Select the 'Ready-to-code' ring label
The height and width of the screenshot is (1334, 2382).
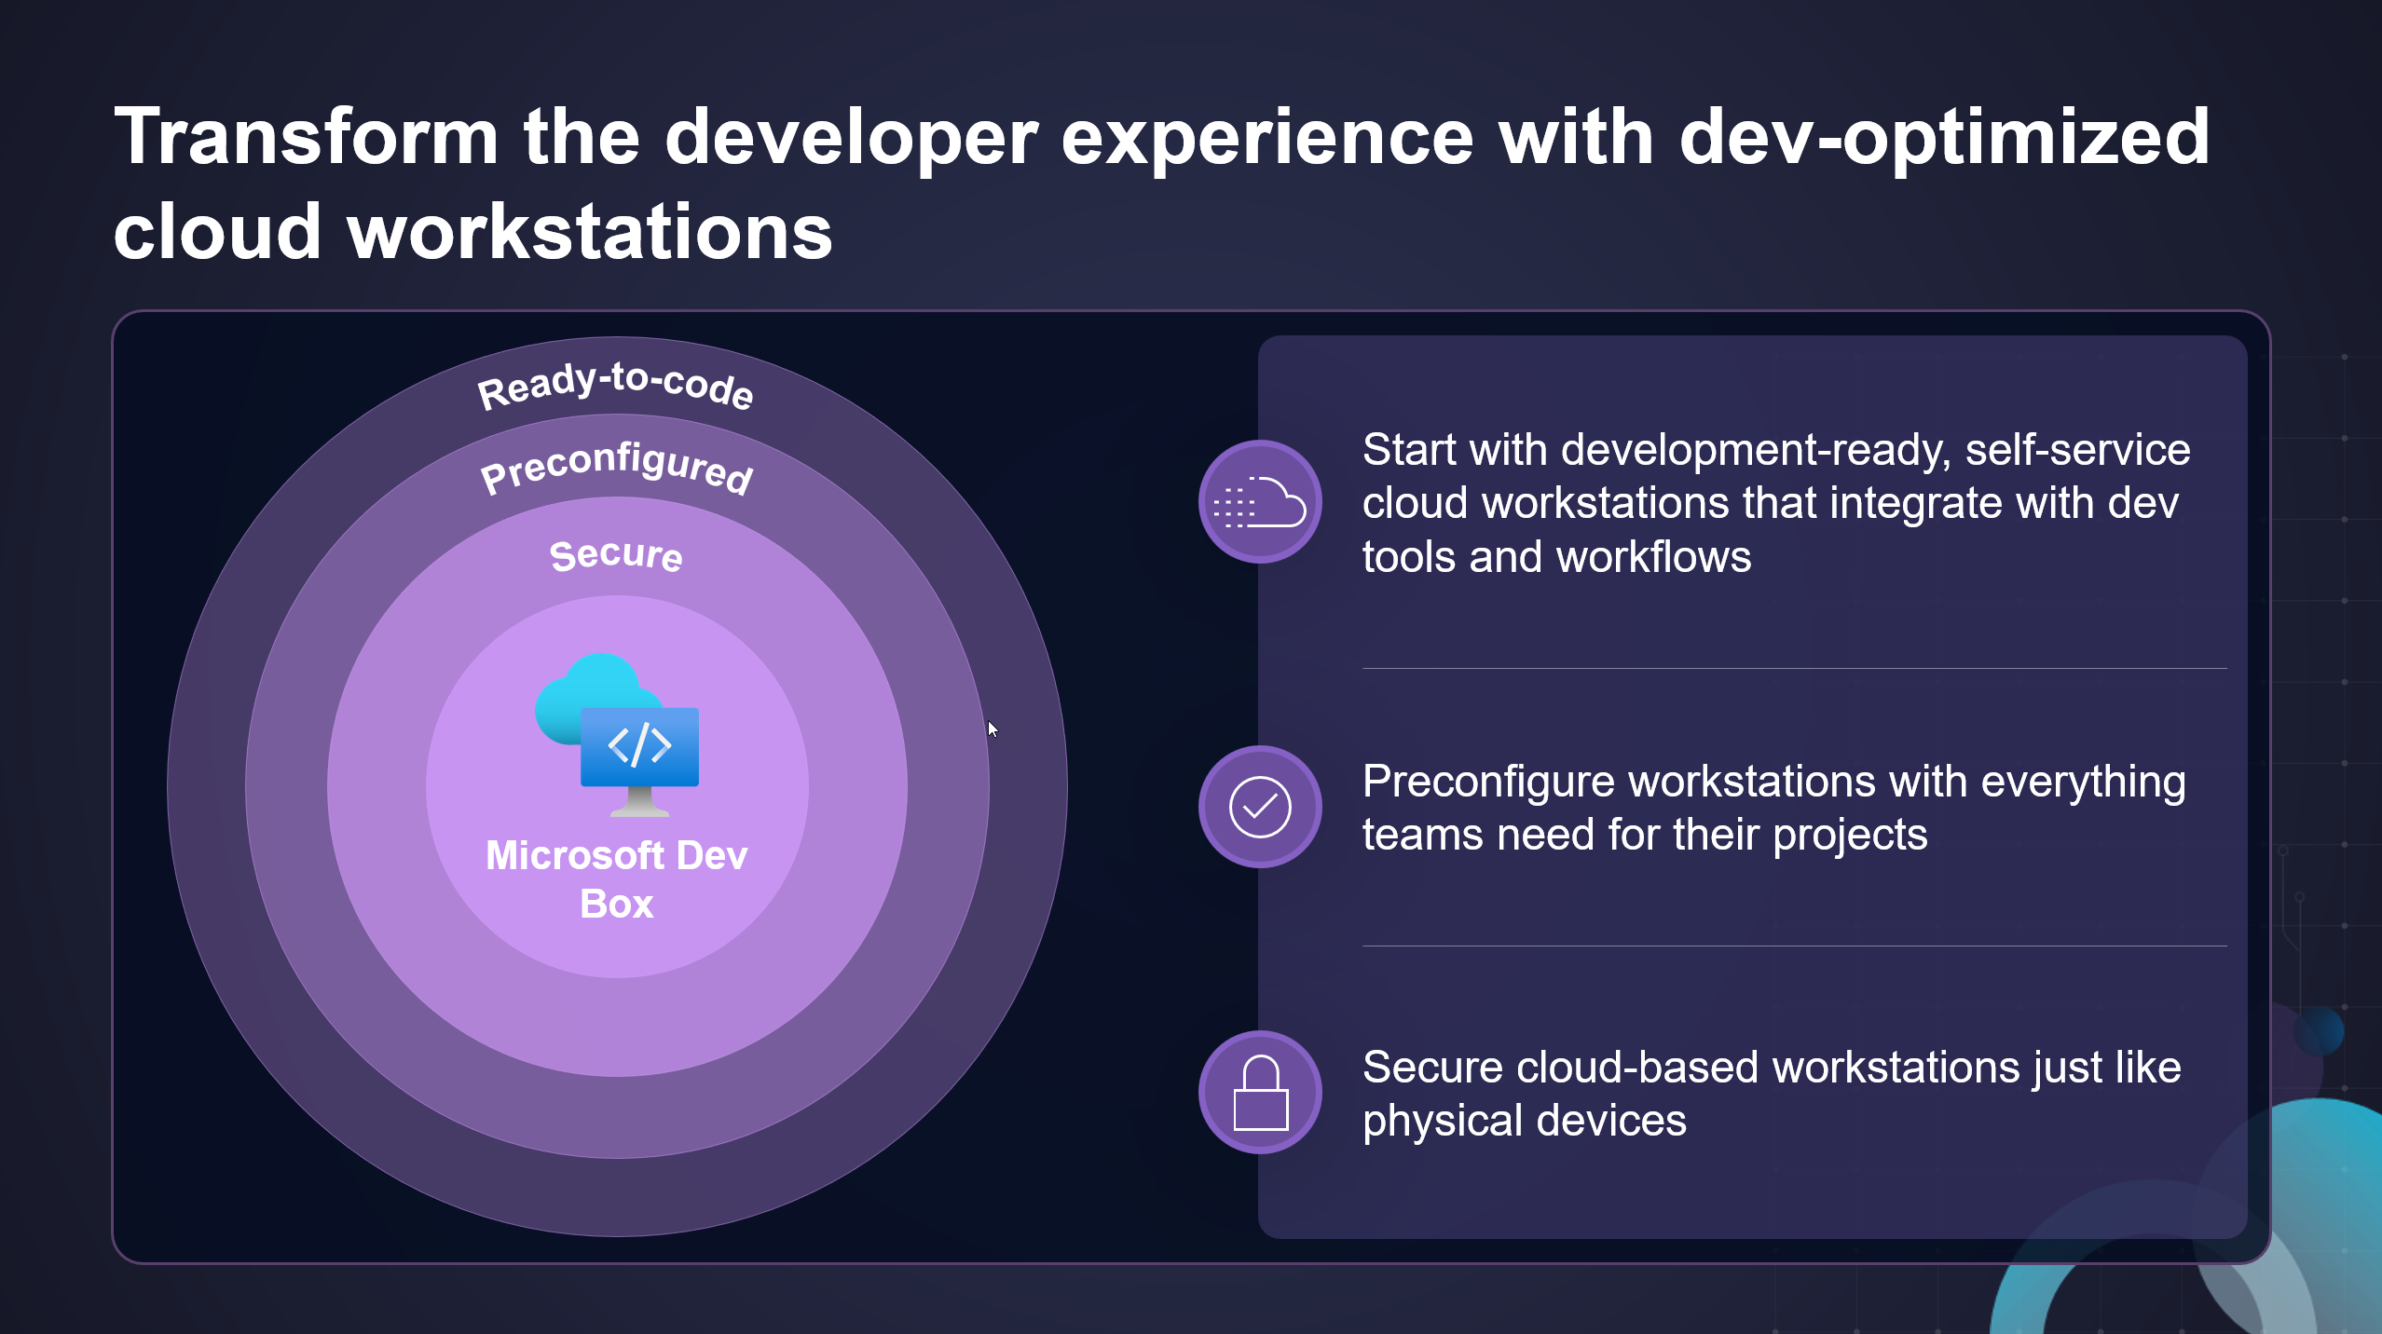pos(615,385)
